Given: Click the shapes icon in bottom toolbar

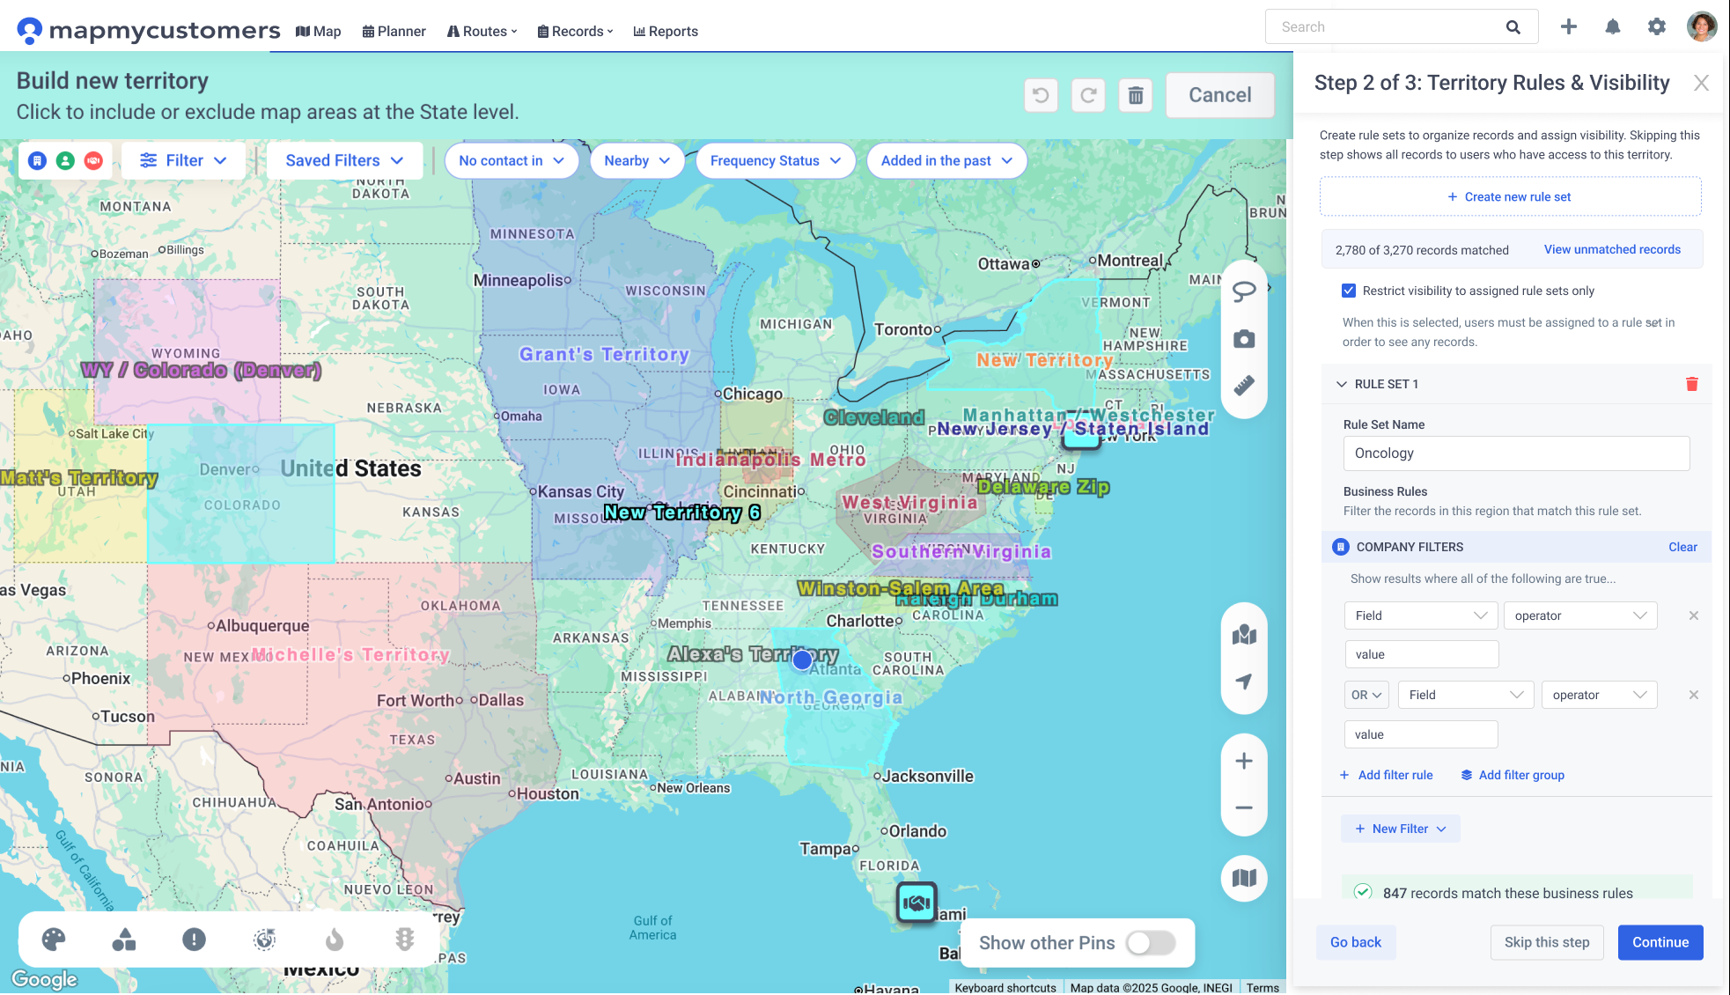Looking at the screenshot, I should coord(124,940).
